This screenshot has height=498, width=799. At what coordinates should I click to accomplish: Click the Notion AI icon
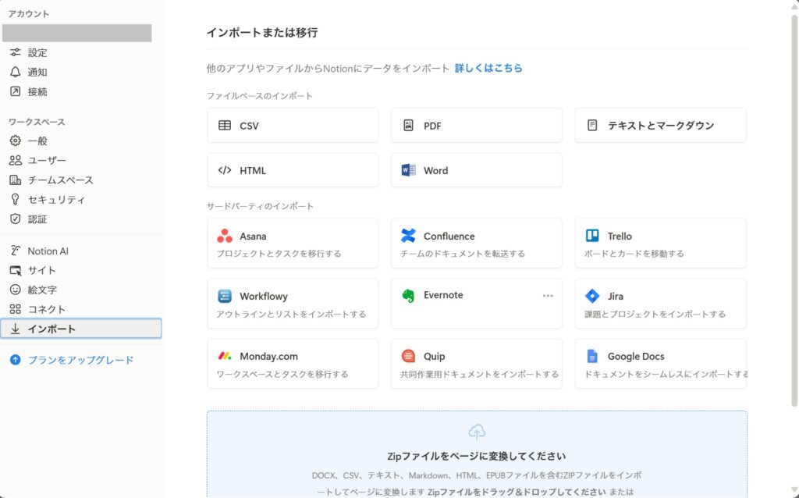[x=16, y=251]
